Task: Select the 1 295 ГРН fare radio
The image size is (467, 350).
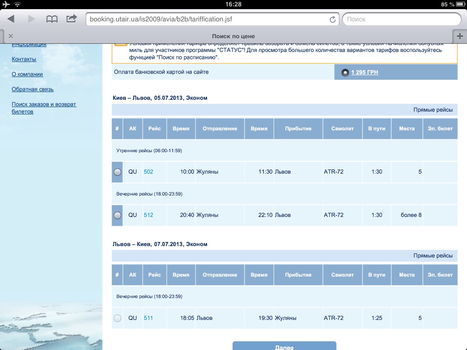Action: [345, 72]
